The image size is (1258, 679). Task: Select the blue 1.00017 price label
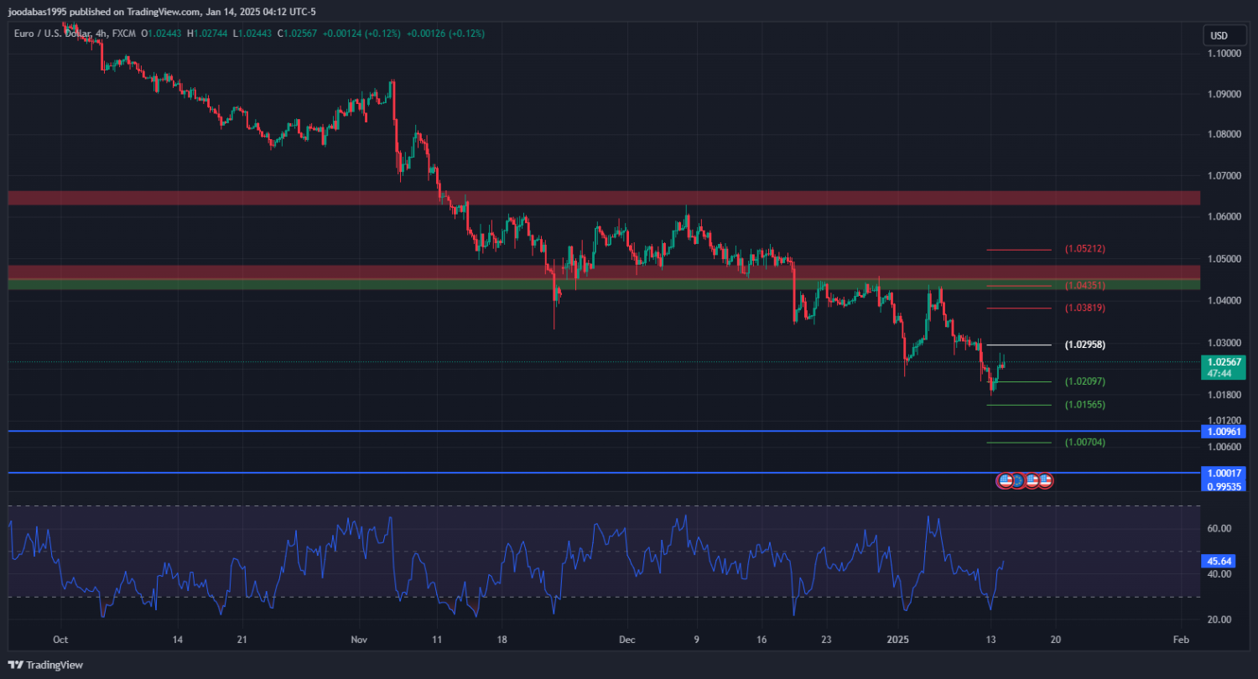coord(1224,473)
